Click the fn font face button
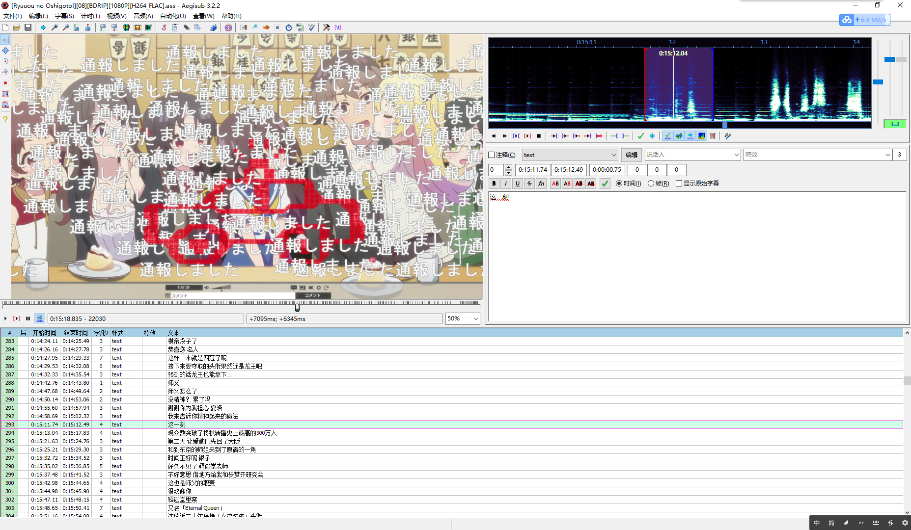Viewport: 911px width, 530px height. coord(541,184)
